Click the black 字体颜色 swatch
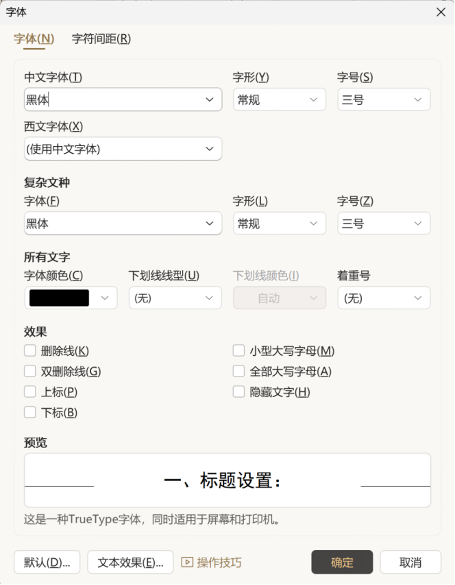455x585 pixels. tap(59, 298)
